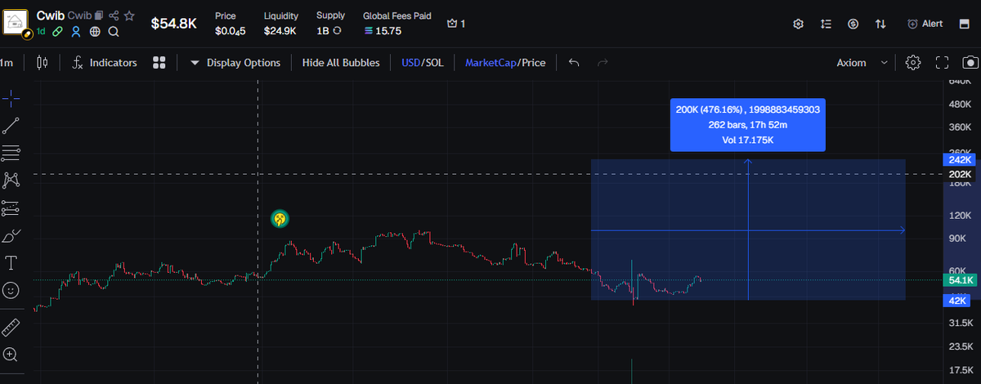The height and width of the screenshot is (384, 981).
Task: Switch chart to Price mode
Action: point(534,62)
